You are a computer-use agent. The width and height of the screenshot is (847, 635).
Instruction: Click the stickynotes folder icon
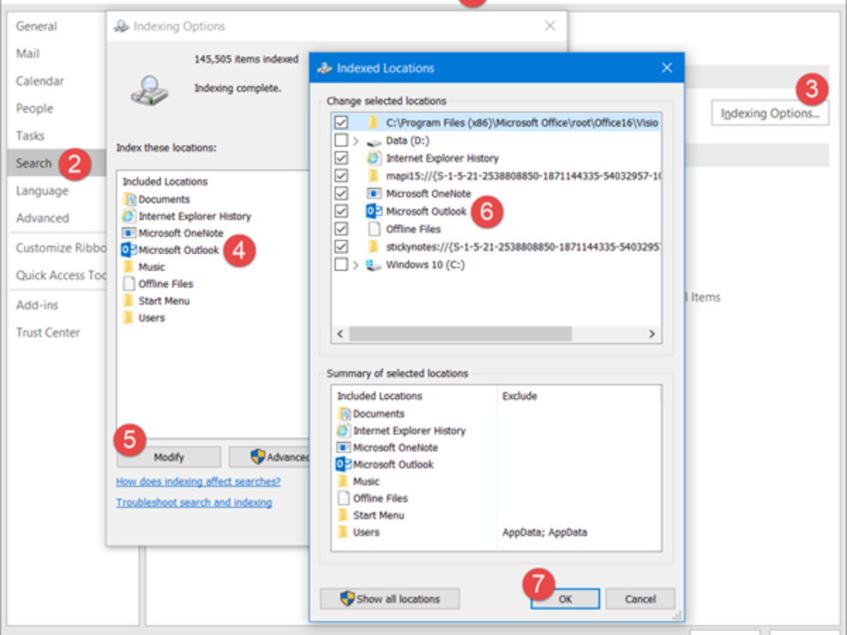pos(373,246)
